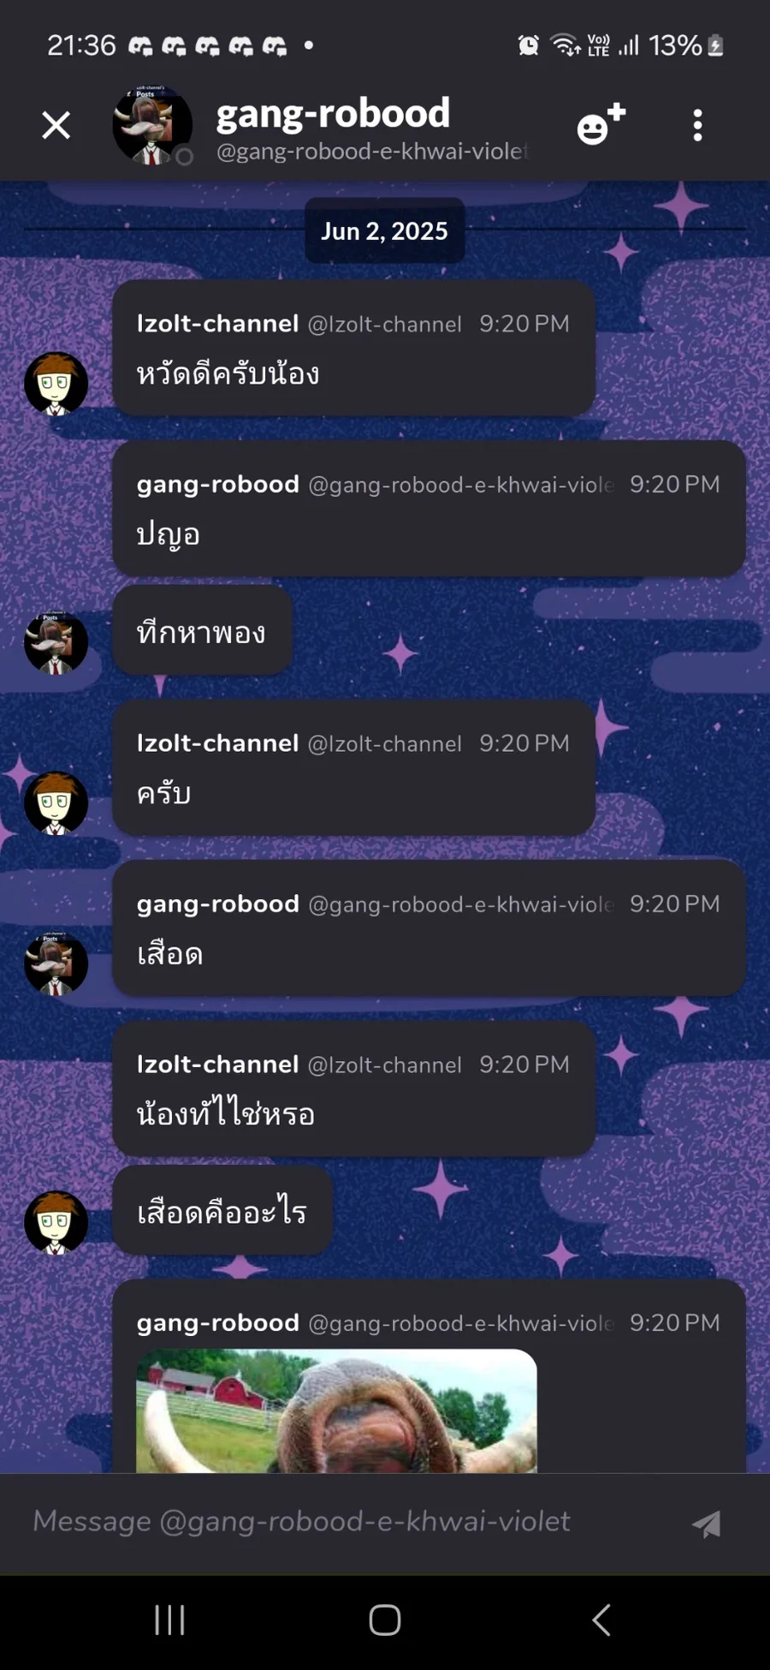Open the animal image attachment thumbnail

336,1411
